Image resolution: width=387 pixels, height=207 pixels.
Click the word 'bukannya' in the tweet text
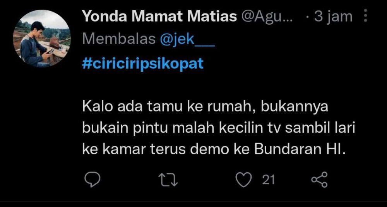point(295,107)
